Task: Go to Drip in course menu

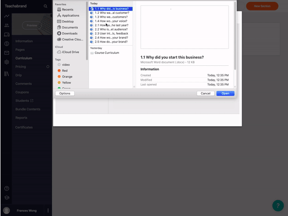Action: (19, 75)
